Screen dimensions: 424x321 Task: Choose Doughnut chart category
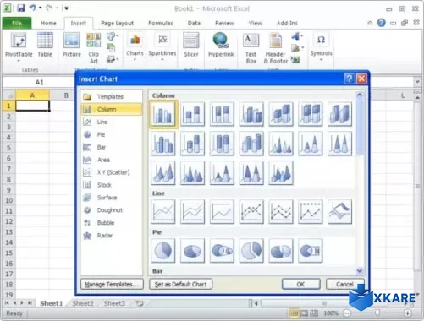coord(112,210)
